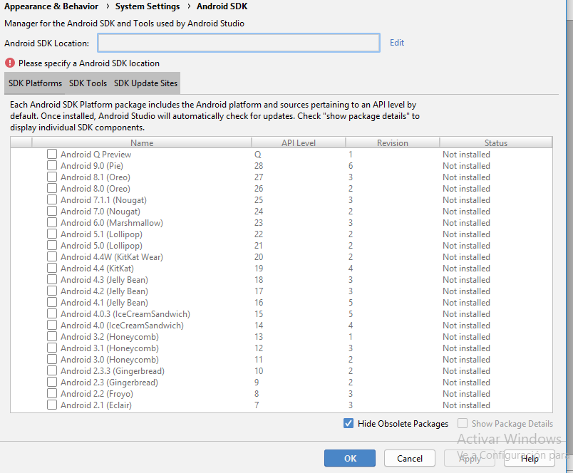Click Not installed status for Android Q Preview

466,155
